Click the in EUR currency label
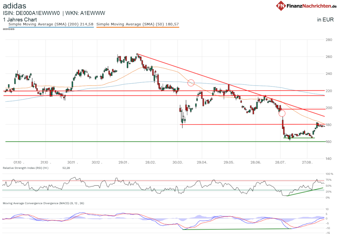Image resolution: width=337 pixels, height=234 pixels. (325, 19)
